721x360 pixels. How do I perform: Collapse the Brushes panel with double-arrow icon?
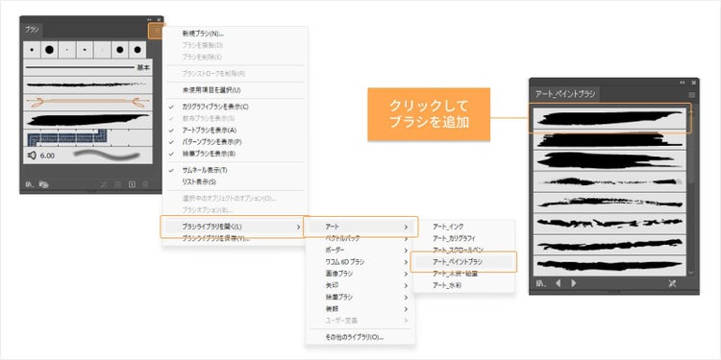(149, 20)
